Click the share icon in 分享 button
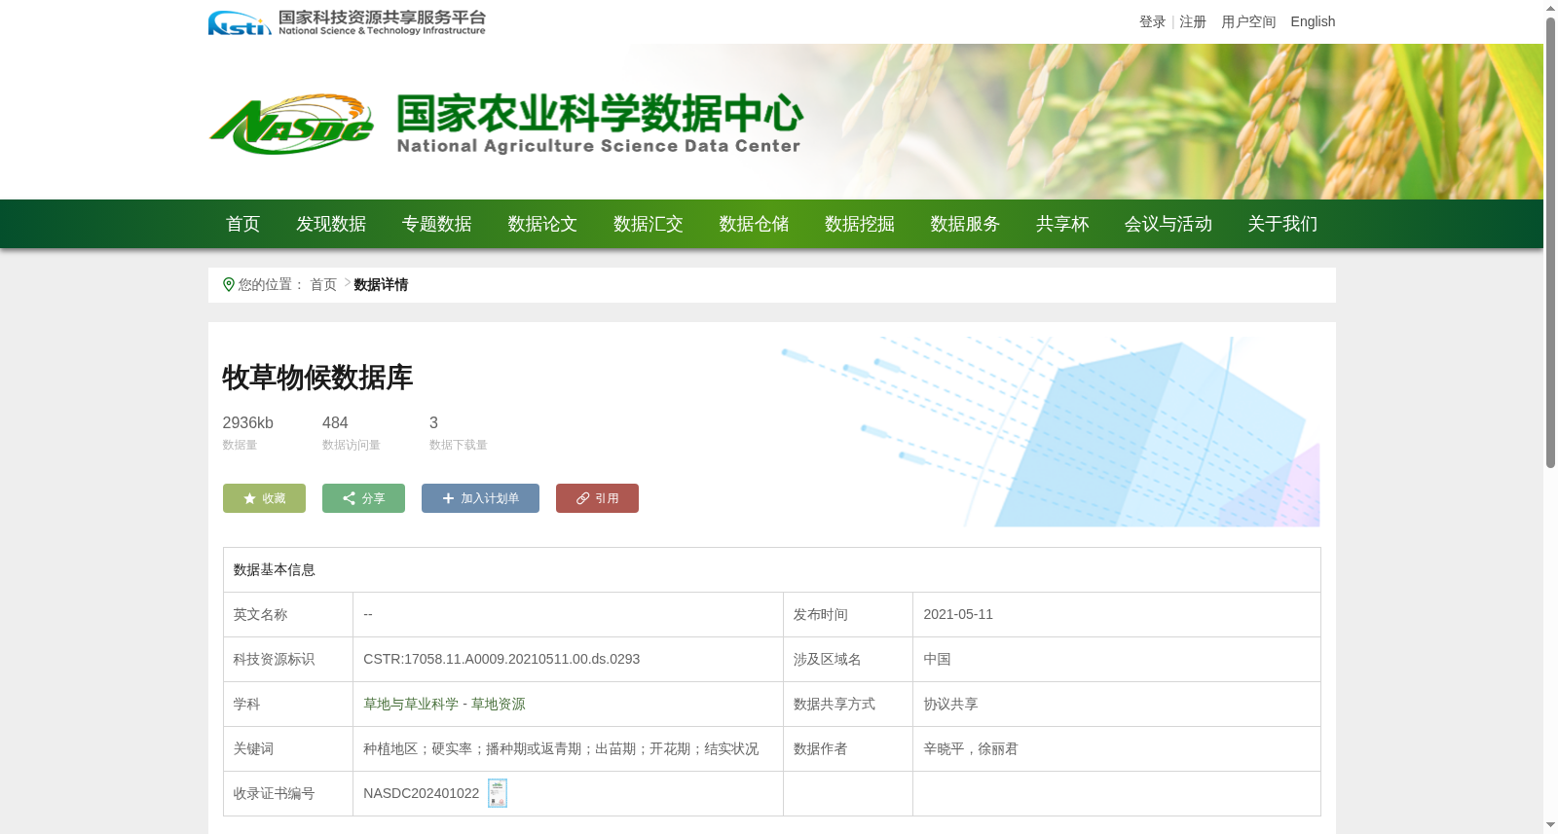 point(349,498)
